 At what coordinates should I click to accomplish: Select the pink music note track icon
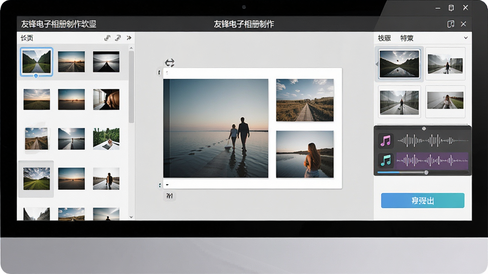[x=386, y=141]
